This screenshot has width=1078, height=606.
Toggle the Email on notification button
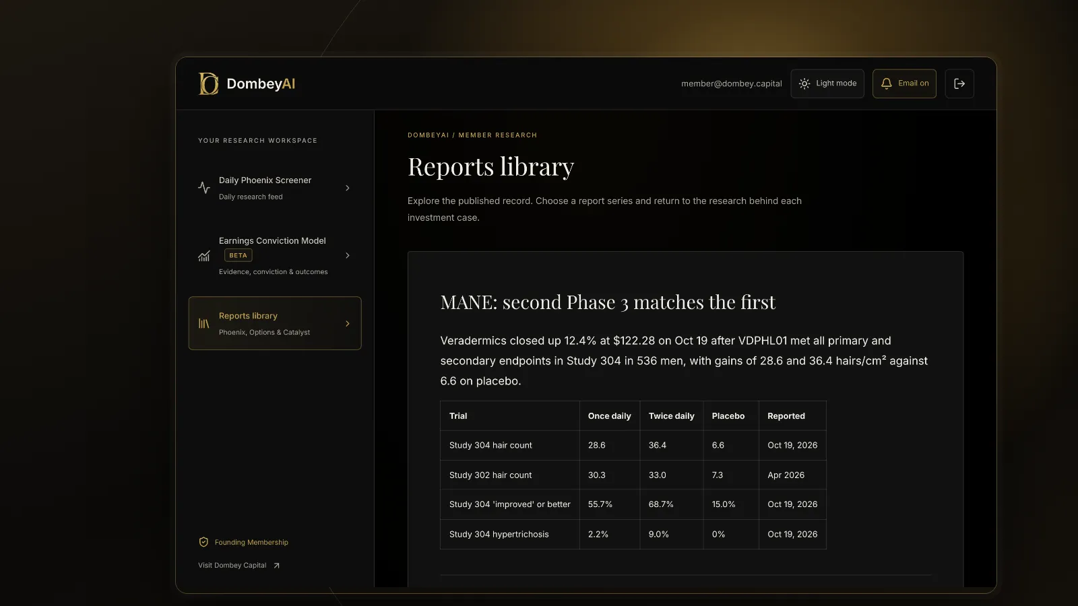pos(904,83)
